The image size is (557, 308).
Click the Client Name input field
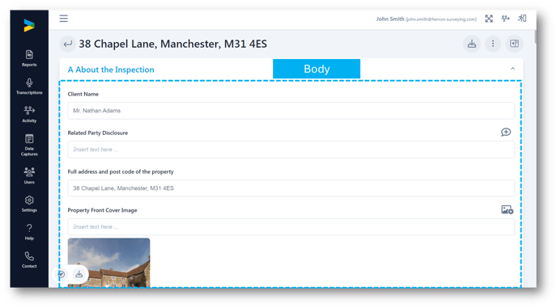coord(291,111)
